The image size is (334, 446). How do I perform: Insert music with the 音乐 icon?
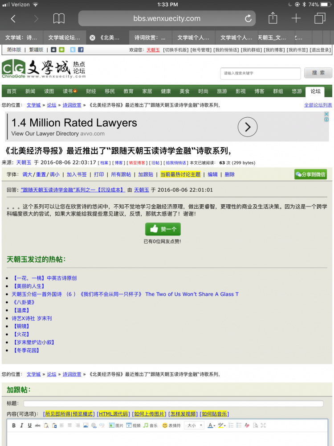pos(150,425)
